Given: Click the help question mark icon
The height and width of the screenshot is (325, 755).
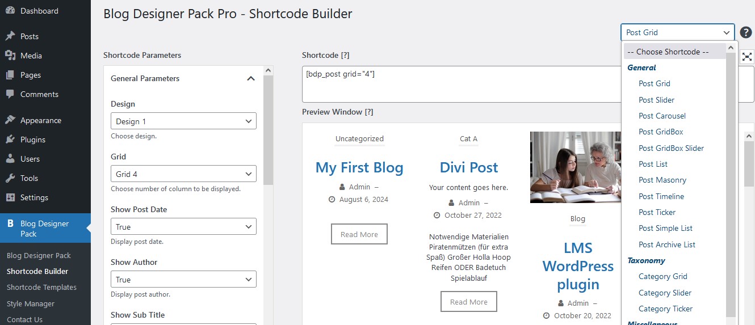Looking at the screenshot, I should point(745,32).
